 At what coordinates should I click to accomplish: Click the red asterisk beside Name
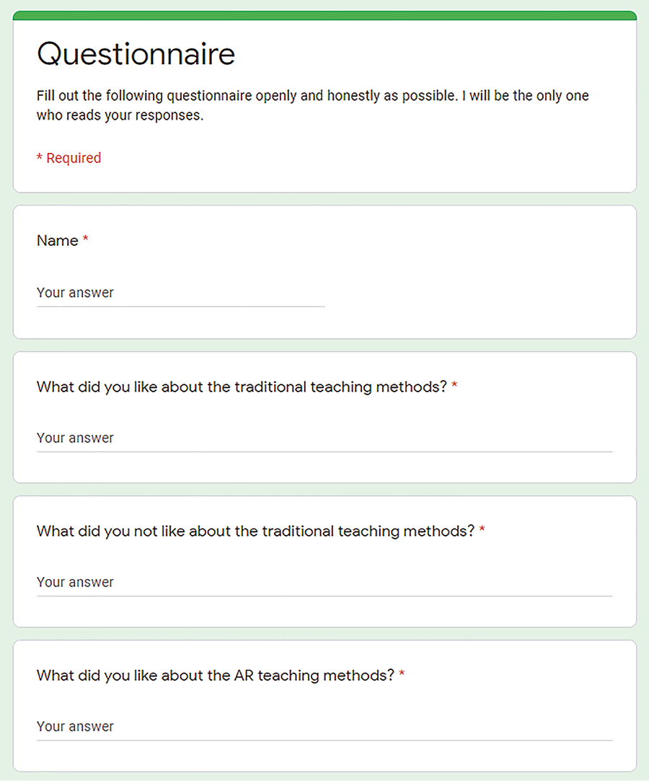pyautogui.click(x=86, y=240)
